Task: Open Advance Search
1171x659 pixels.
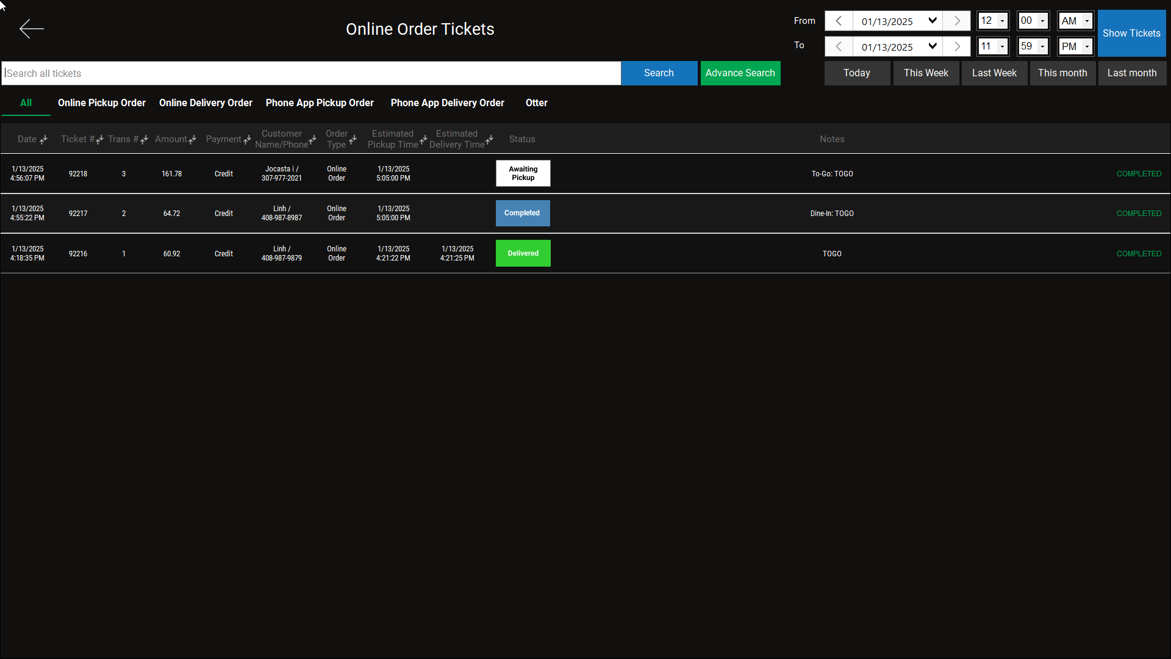Action: tap(740, 73)
